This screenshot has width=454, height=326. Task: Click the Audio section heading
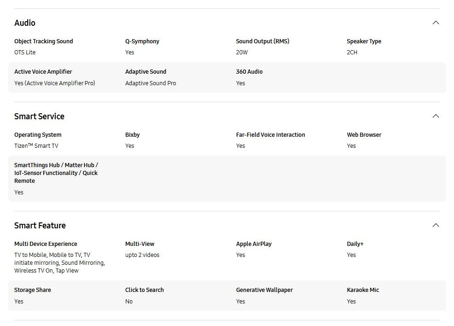(x=25, y=23)
